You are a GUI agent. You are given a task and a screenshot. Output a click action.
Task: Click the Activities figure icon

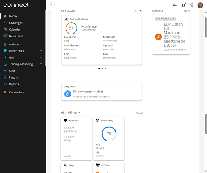pos(5,44)
